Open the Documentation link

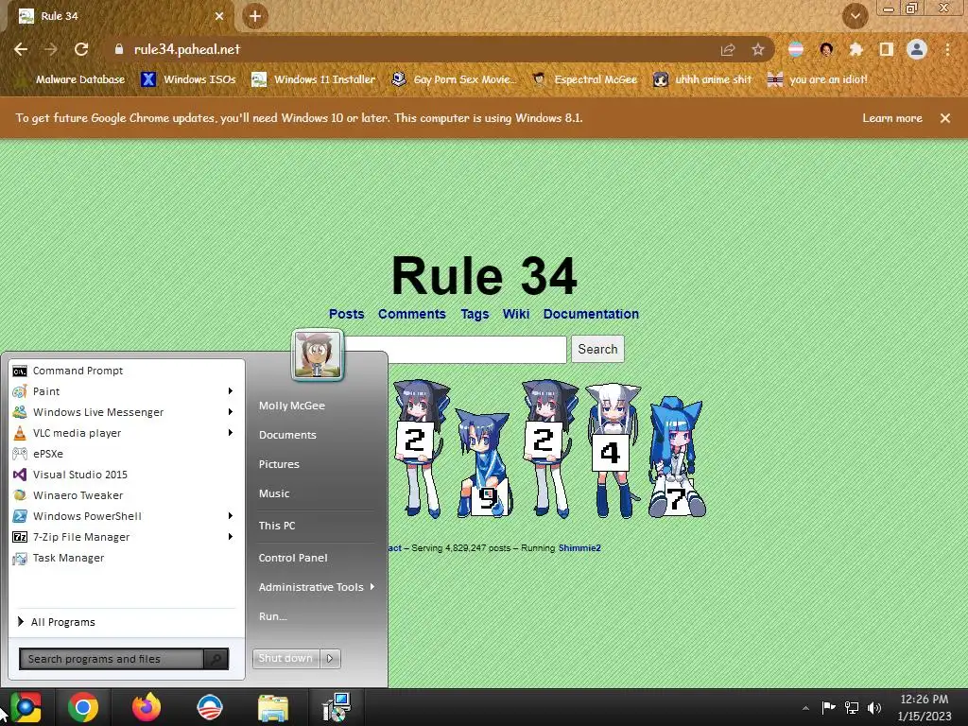[591, 314]
